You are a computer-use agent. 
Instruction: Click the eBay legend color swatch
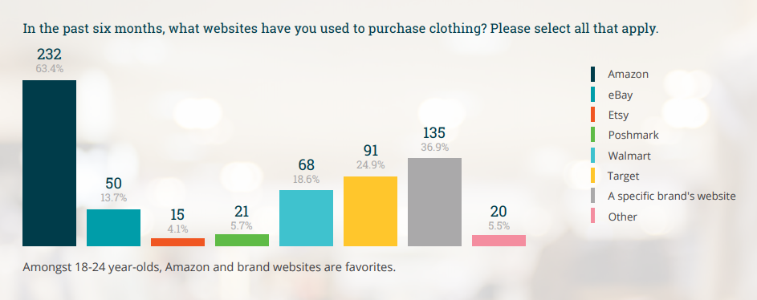click(x=592, y=95)
